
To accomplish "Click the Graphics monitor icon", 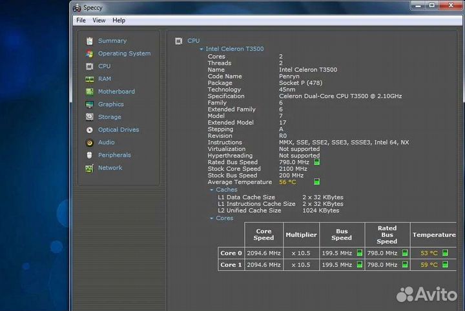I will 90,105.
